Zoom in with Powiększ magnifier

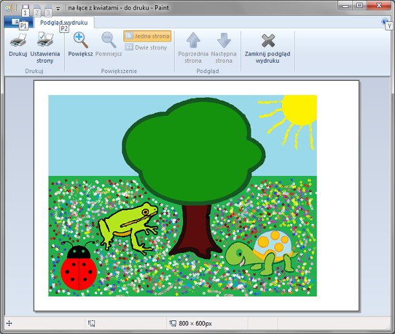81,45
